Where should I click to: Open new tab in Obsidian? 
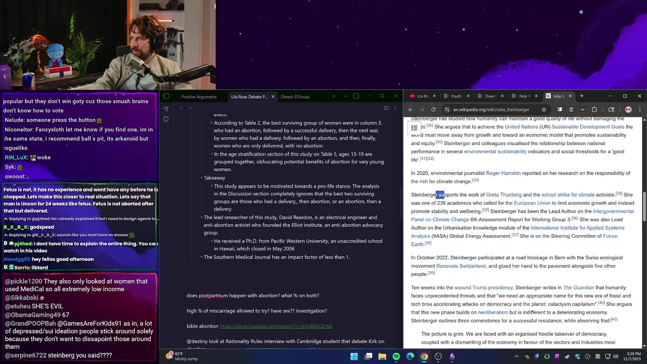tap(334, 96)
